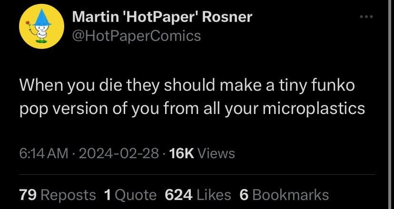Open the three-dot more options menu

(x=365, y=18)
